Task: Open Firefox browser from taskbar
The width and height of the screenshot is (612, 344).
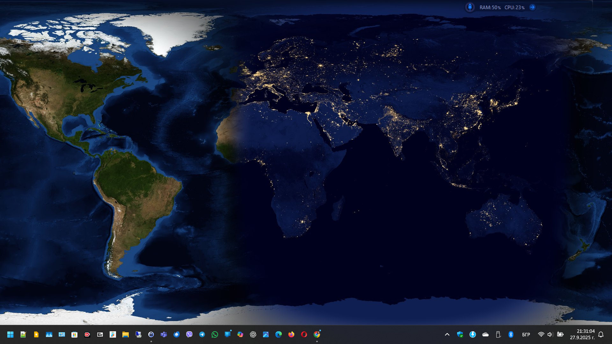Action: coord(291,334)
